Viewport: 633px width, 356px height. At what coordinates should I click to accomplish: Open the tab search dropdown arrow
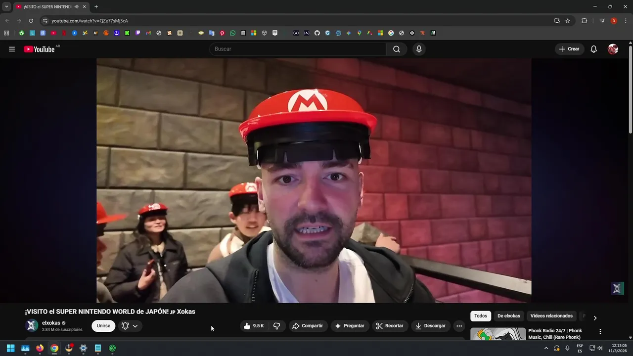point(6,7)
